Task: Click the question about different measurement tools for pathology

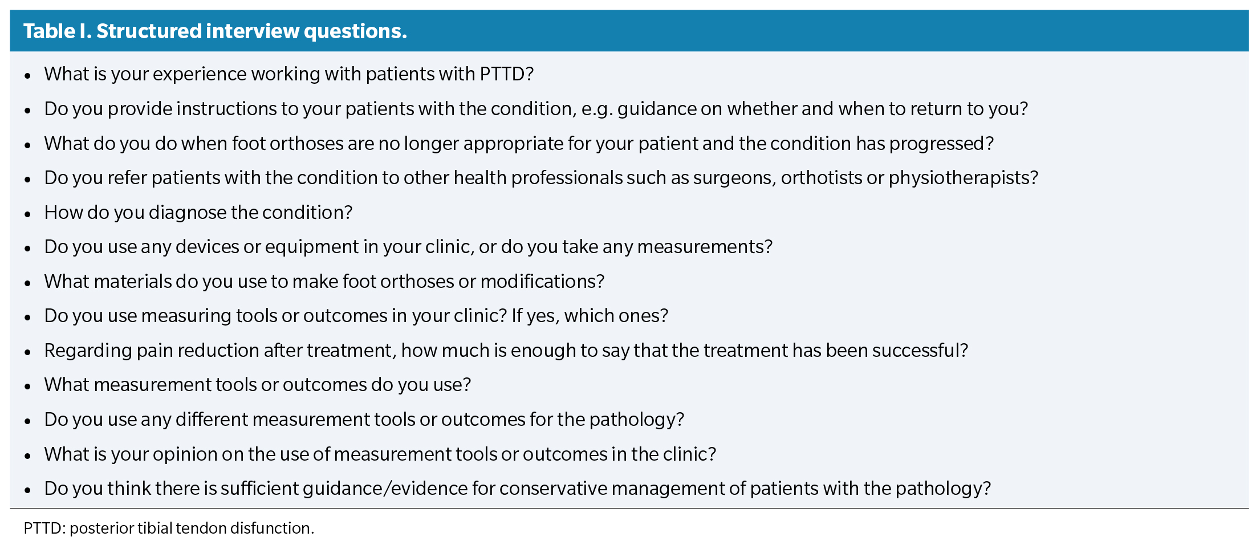Action: pyautogui.click(x=364, y=420)
